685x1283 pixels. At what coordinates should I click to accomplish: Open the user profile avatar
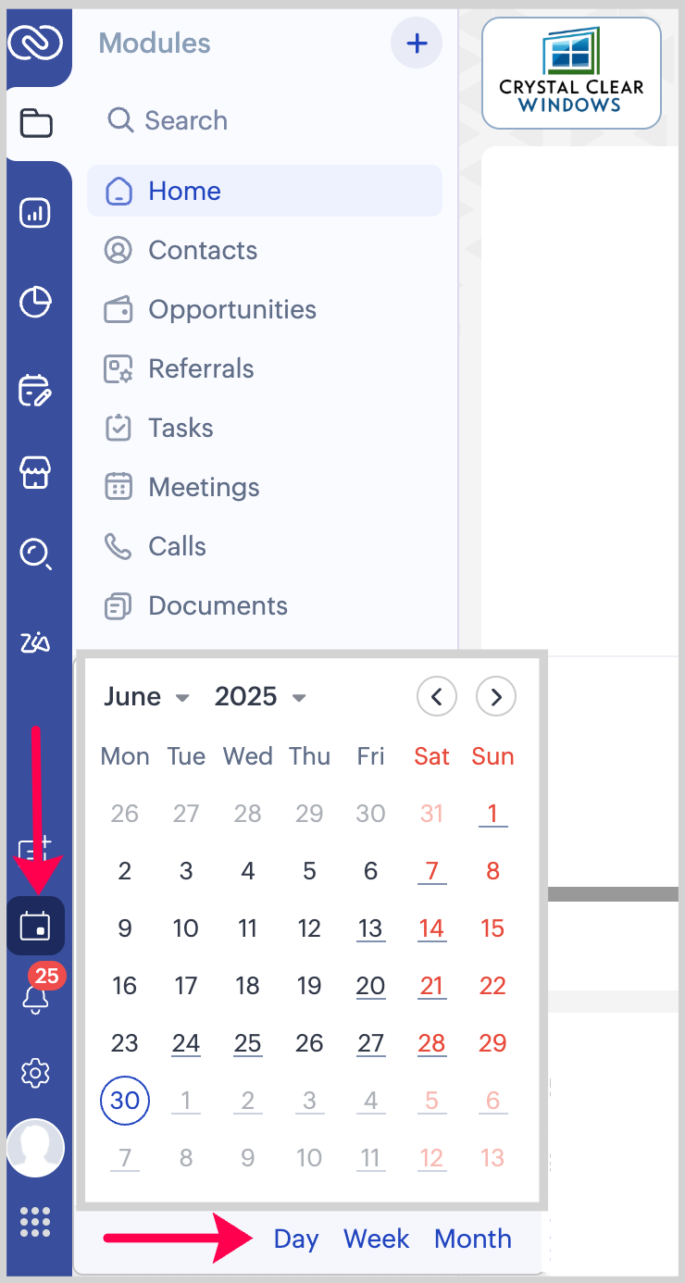pyautogui.click(x=35, y=1148)
